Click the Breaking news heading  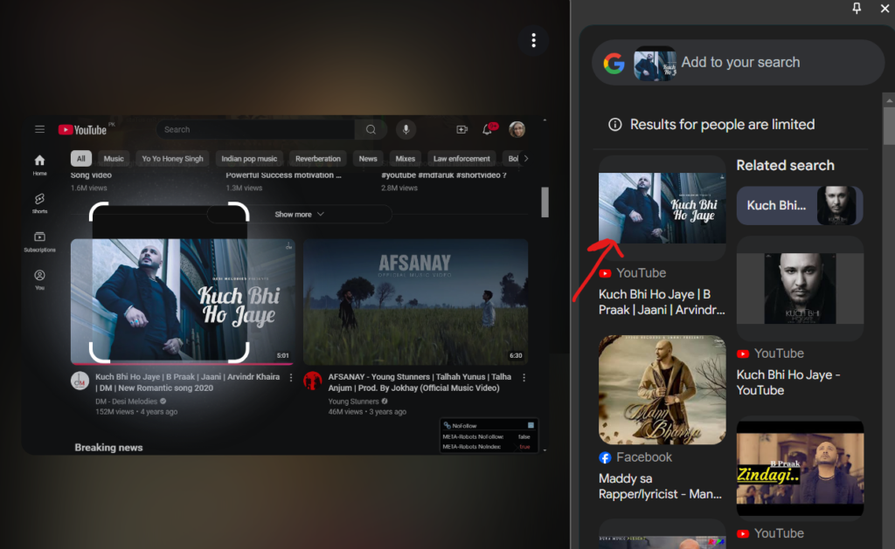pos(108,448)
